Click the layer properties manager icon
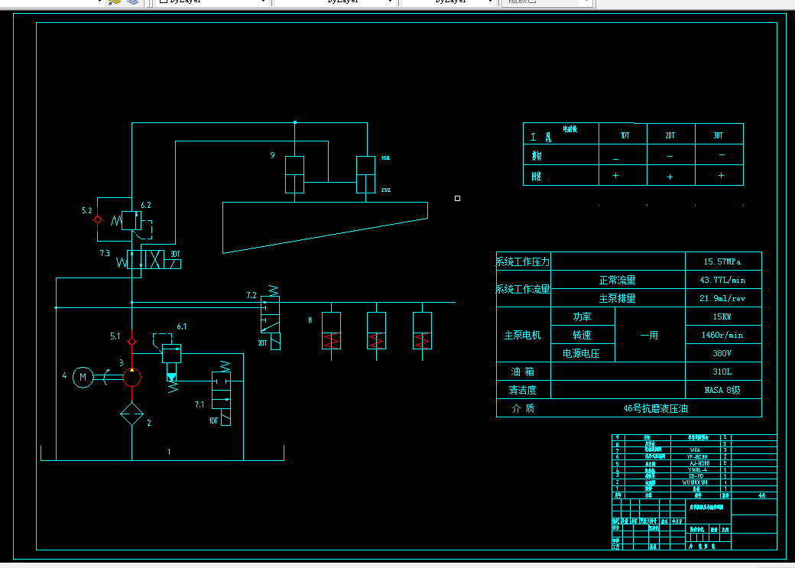The width and height of the screenshot is (795, 568). 115,2
